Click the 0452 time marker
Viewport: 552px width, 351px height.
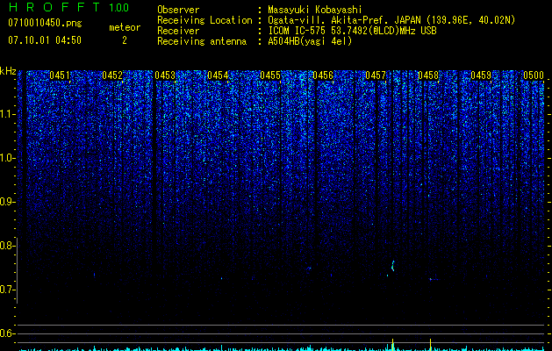[x=112, y=75]
